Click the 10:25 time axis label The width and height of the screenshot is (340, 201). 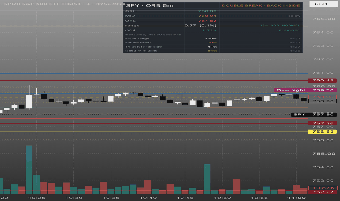coord(37,198)
